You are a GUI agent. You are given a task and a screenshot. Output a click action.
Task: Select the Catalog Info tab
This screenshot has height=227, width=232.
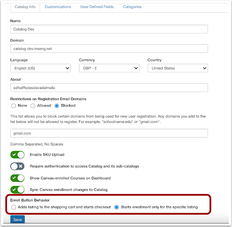click(x=25, y=7)
